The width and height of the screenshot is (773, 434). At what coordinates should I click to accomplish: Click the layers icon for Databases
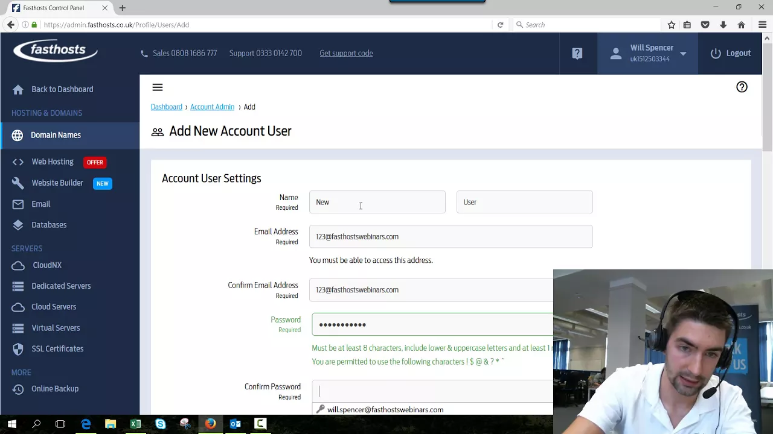[18, 225]
